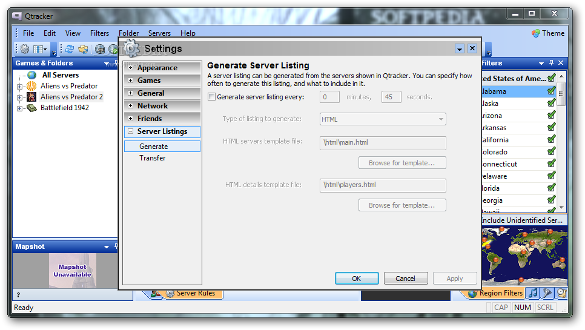This screenshot has width=585, height=330.
Task: Open Games & Folders panel dropdown arrow
Action: pyautogui.click(x=107, y=64)
